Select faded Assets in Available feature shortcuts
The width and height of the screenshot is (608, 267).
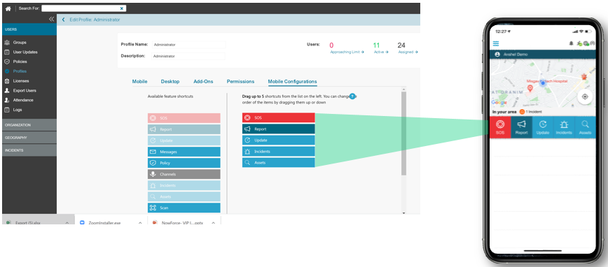point(184,196)
